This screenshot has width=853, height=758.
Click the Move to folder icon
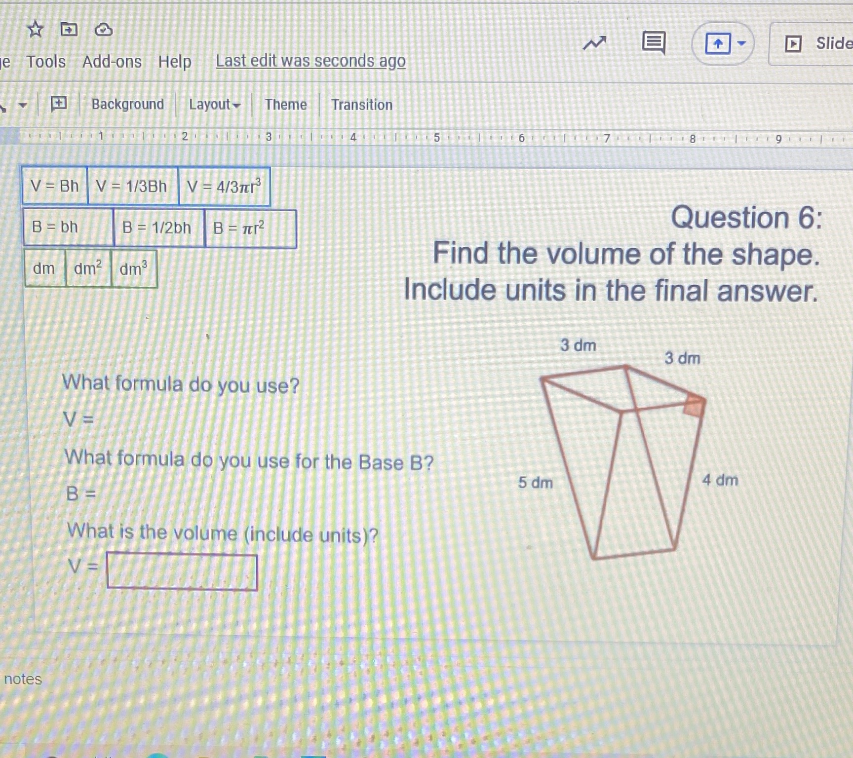pos(69,30)
